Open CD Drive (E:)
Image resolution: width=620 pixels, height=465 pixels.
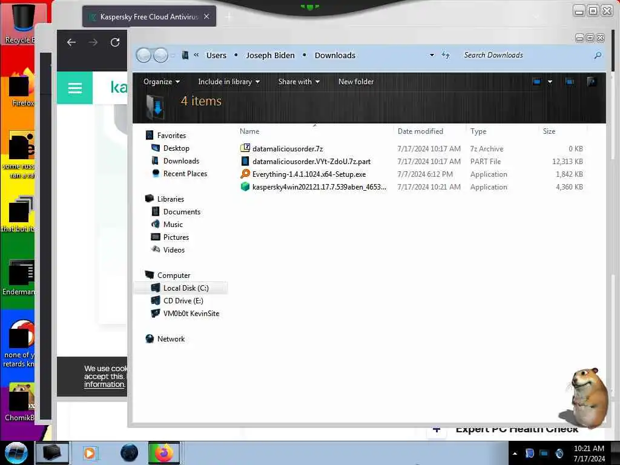(183, 300)
